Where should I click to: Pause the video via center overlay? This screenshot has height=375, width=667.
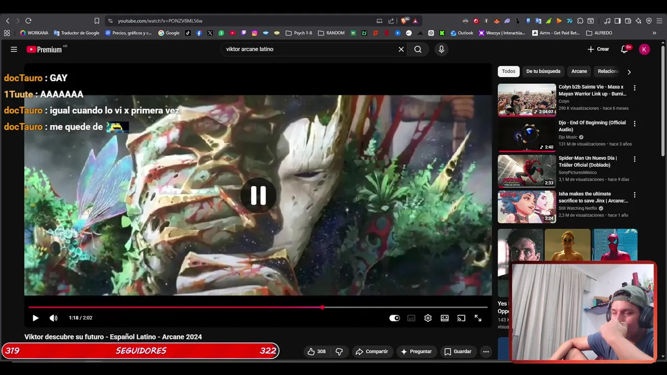click(258, 196)
